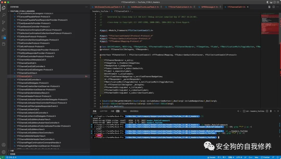Image resolution: width=281 pixels, height=159 pixels.
Task: Click the UTF-8 encoding indicator
Action: coord(239,157)
